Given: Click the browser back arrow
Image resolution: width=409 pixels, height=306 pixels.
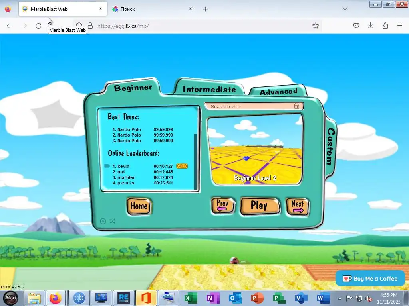Looking at the screenshot, I should [x=10, y=26].
